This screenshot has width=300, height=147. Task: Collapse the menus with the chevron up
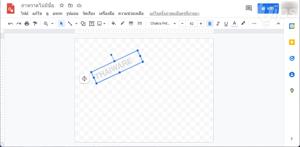278,24
